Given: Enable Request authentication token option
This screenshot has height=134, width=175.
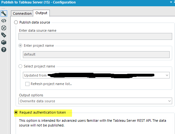Looking at the screenshot, I should pos(16,112).
